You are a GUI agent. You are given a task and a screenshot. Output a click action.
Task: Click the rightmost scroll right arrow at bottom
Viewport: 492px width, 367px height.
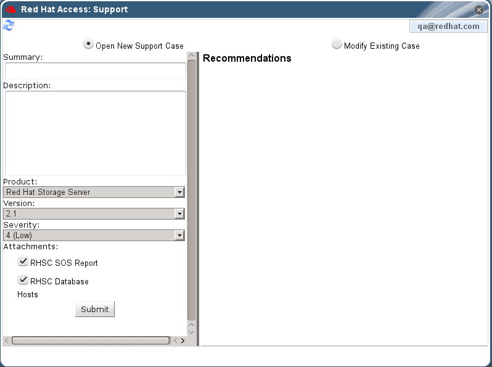(182, 340)
